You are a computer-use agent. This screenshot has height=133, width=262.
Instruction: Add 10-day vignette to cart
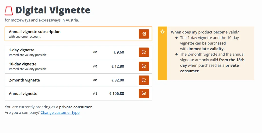tap(144, 66)
